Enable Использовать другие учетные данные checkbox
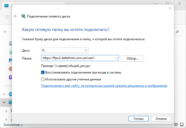The height and width of the screenshot is (128, 186). click(43, 79)
